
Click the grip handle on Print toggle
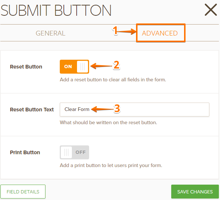tap(66, 152)
